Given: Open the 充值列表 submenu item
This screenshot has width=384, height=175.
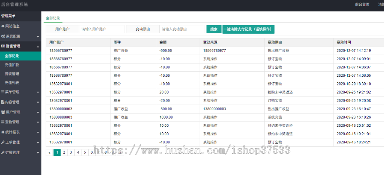Looking at the screenshot, I should [x=20, y=83].
